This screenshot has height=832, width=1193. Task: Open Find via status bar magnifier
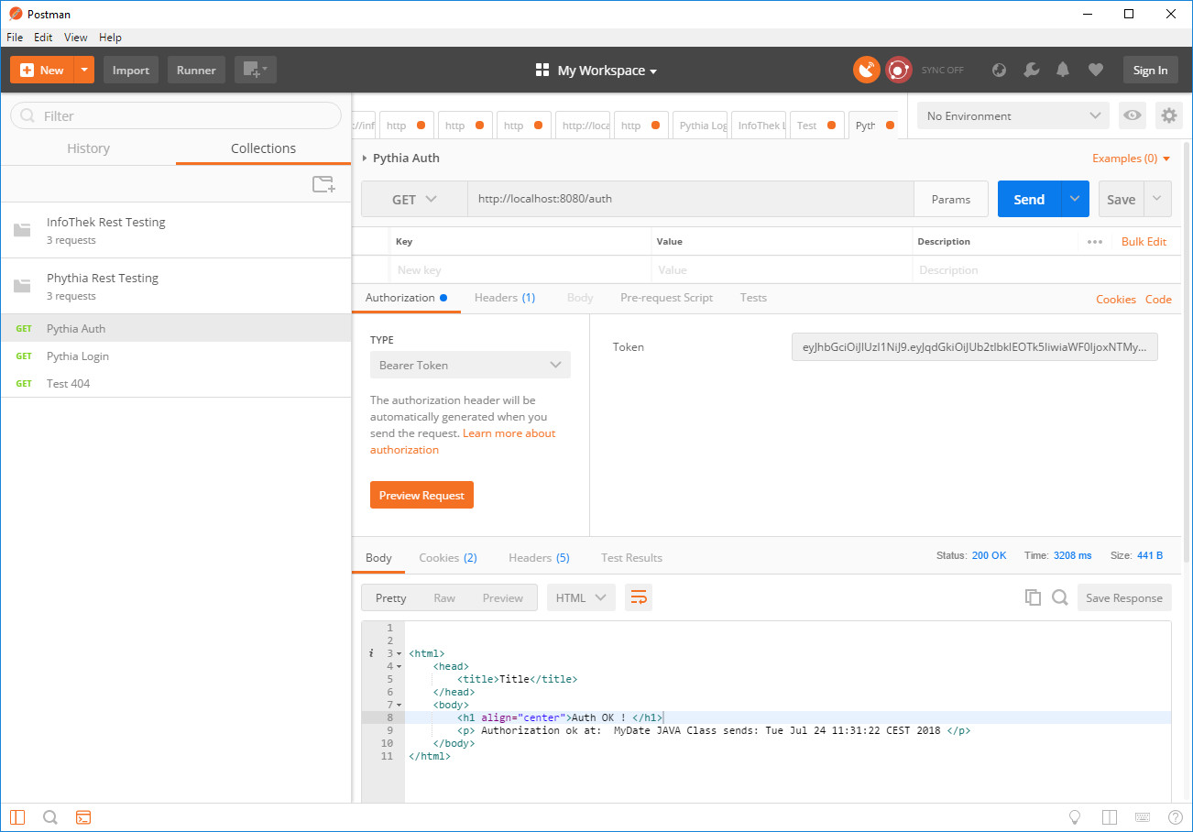coord(50,817)
